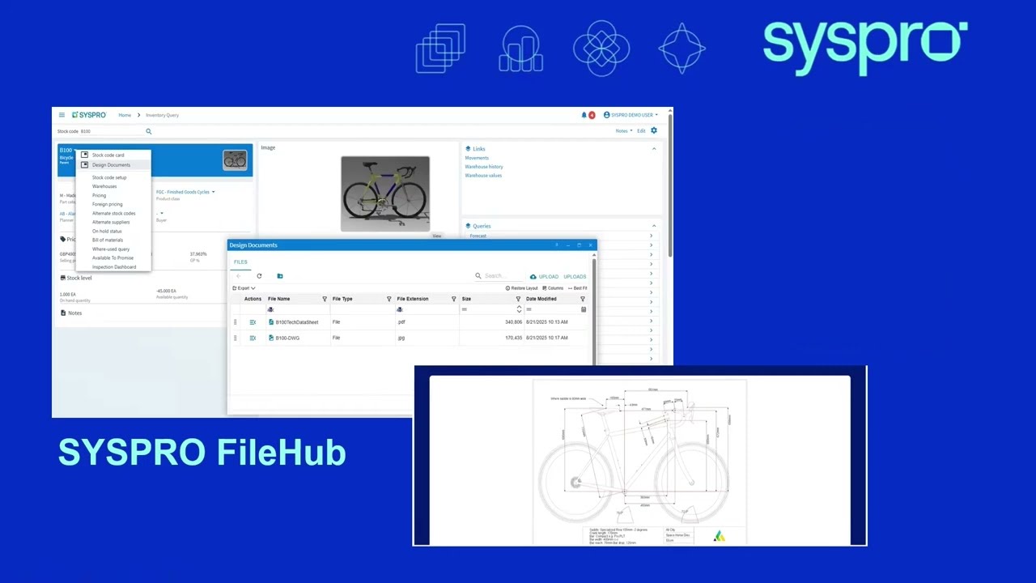Open the calendar icon in Date Modified filter
The height and width of the screenshot is (583, 1036).
pyautogui.click(x=584, y=309)
